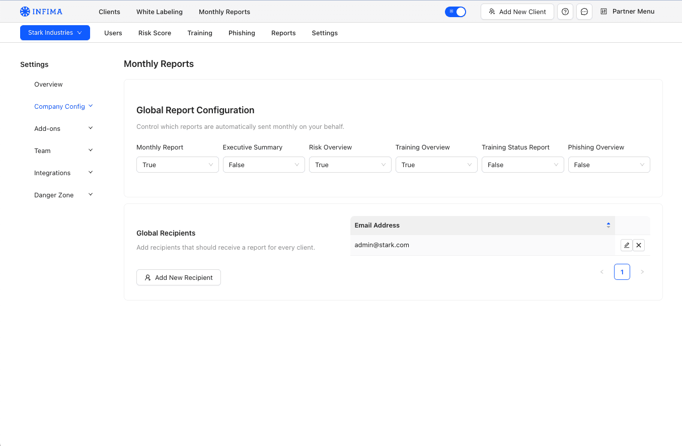The width and height of the screenshot is (682, 446).
Task: Go to White Labeling in top menu
Action: tap(160, 12)
